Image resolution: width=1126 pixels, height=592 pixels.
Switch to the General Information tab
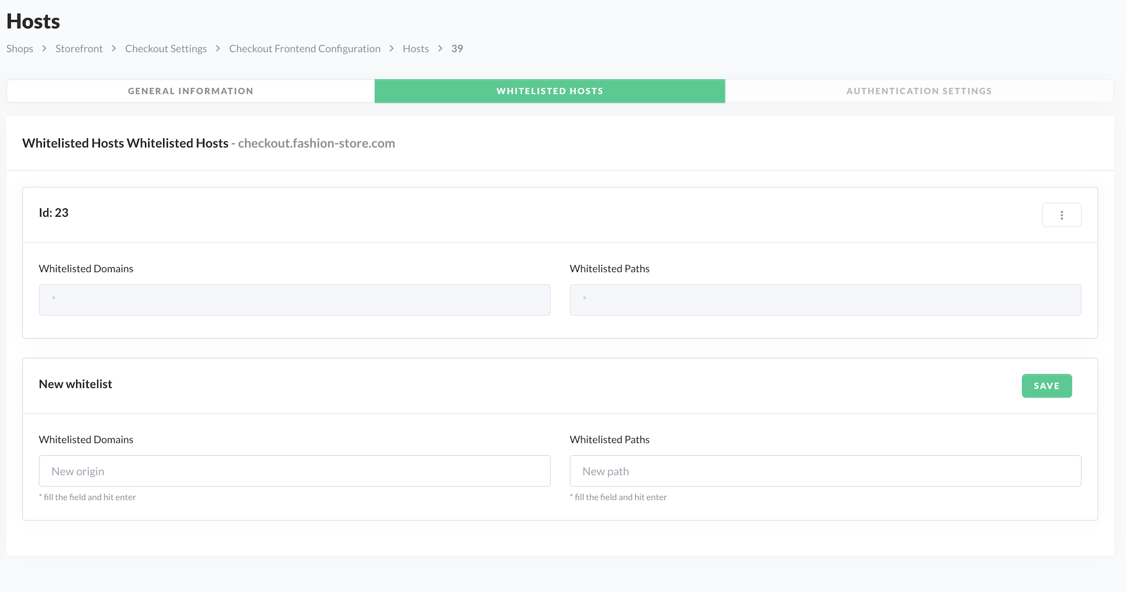(191, 91)
